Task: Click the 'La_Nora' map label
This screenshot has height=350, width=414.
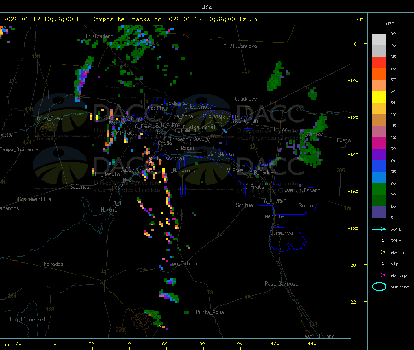Action: point(183,116)
